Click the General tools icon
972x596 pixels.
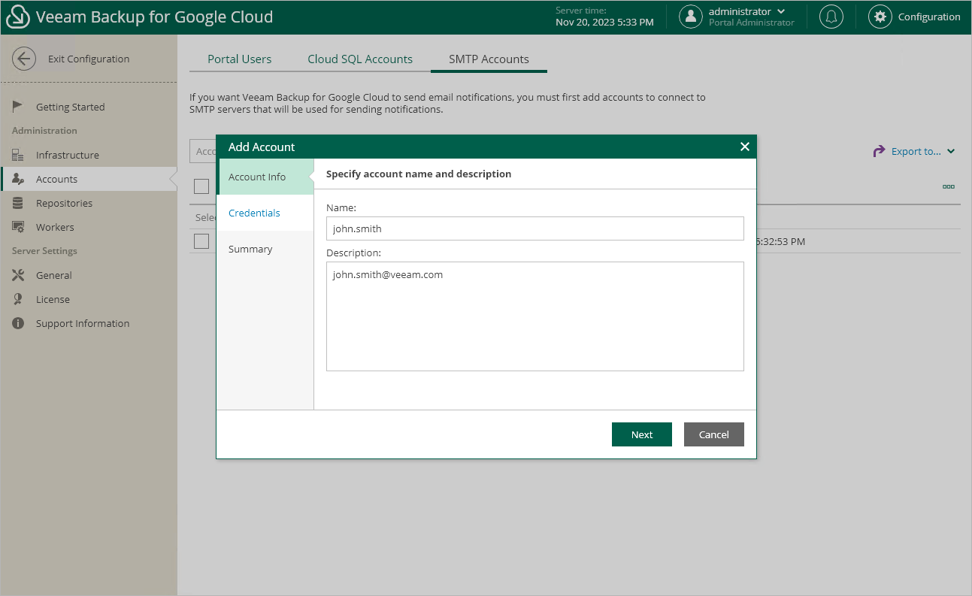pyautogui.click(x=19, y=275)
